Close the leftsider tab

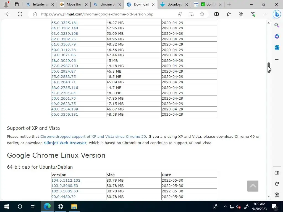53,4
